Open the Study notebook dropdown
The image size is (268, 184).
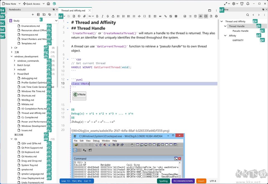pyautogui.click(x=33, y=21)
